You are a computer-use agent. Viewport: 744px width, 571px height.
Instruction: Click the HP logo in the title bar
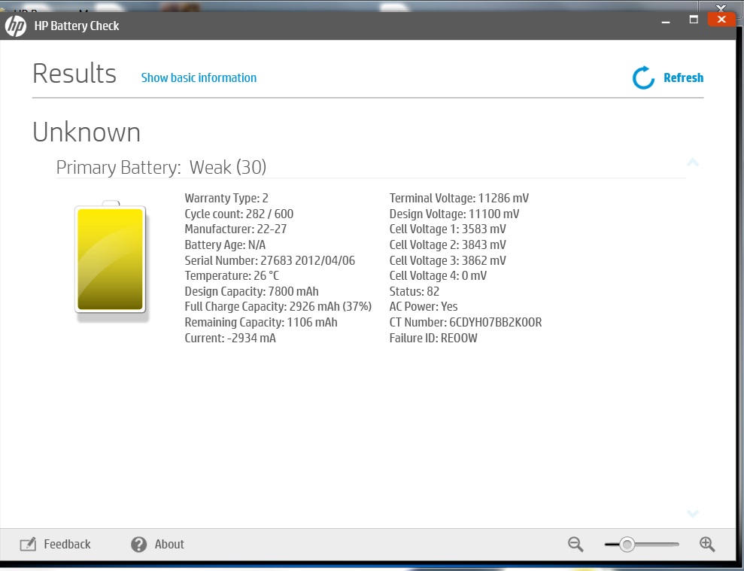coord(16,26)
